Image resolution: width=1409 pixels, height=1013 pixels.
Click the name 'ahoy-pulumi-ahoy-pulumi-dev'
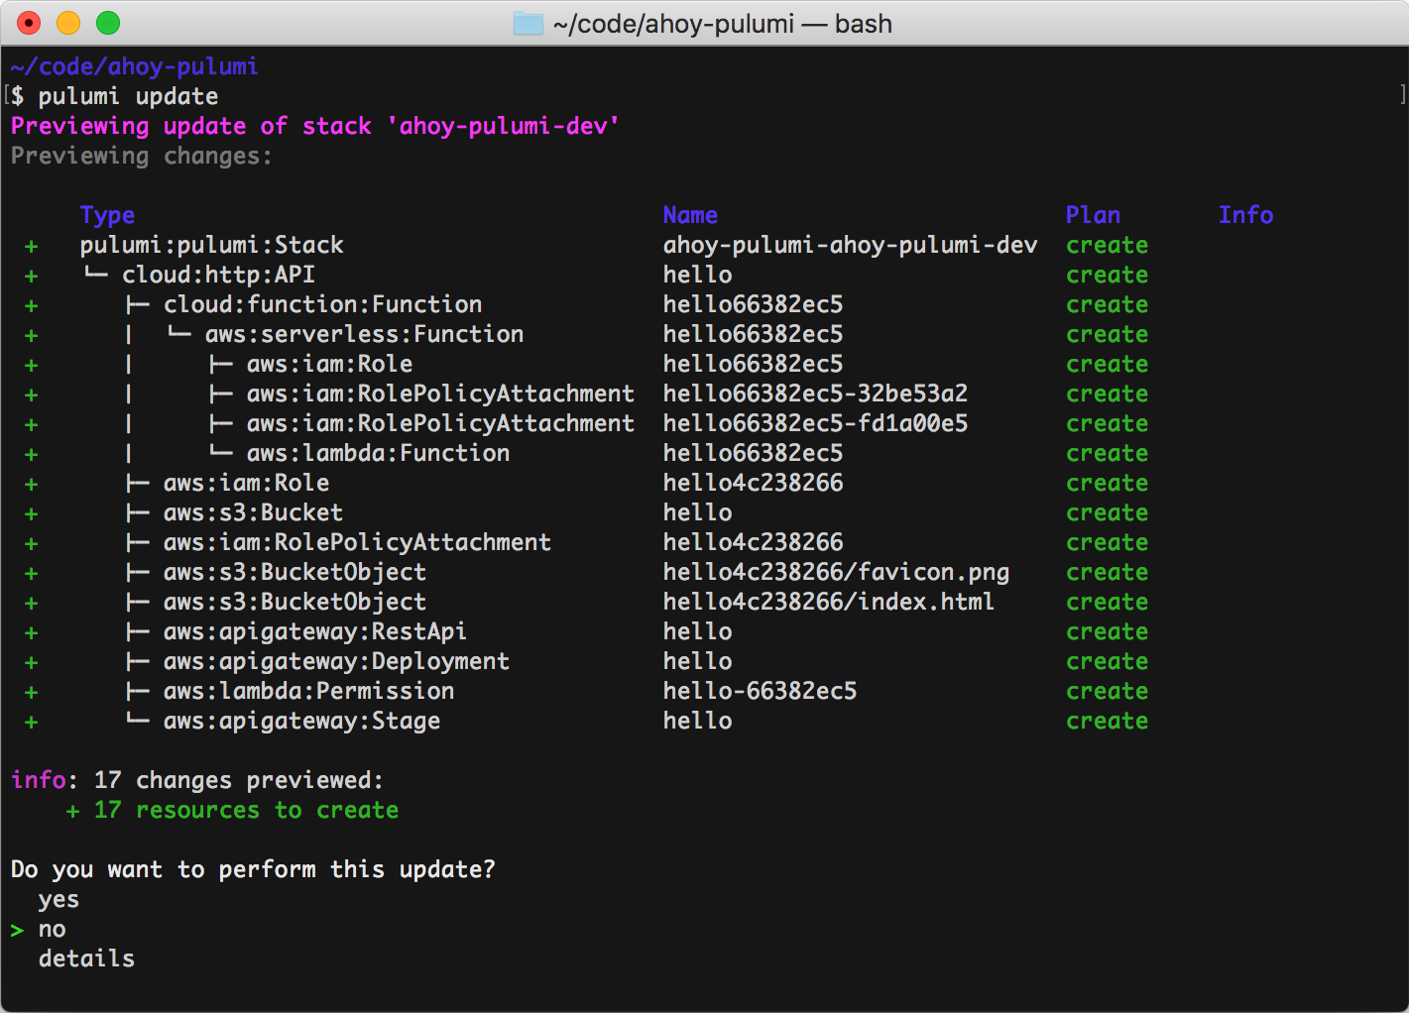coord(850,245)
